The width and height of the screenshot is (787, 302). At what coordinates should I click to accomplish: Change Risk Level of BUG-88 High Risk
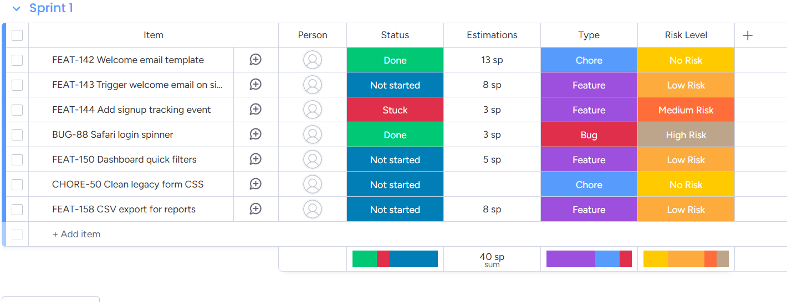coord(686,134)
